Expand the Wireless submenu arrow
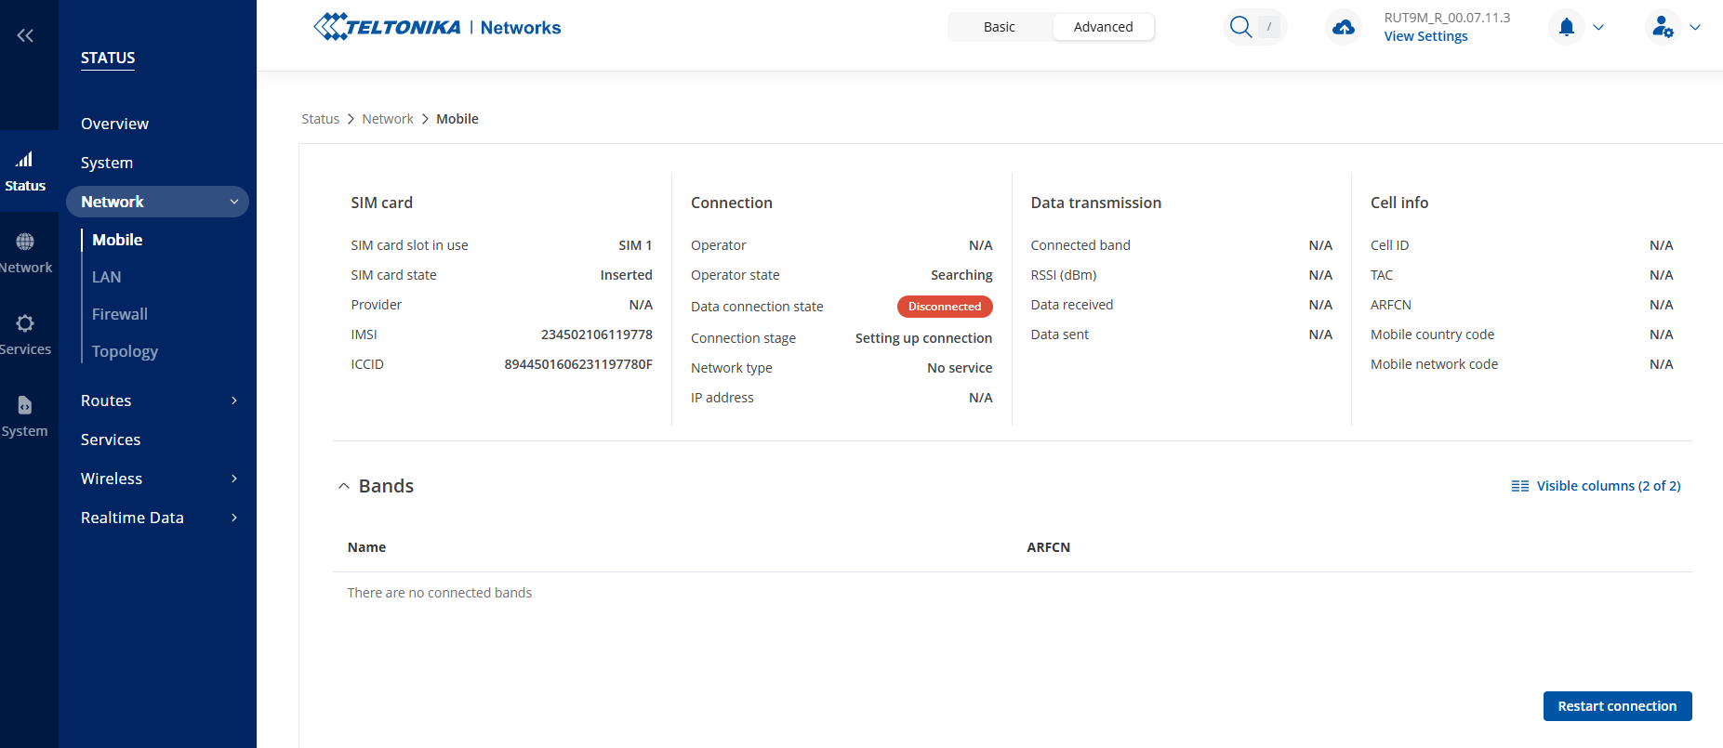The width and height of the screenshot is (1723, 748). (234, 479)
